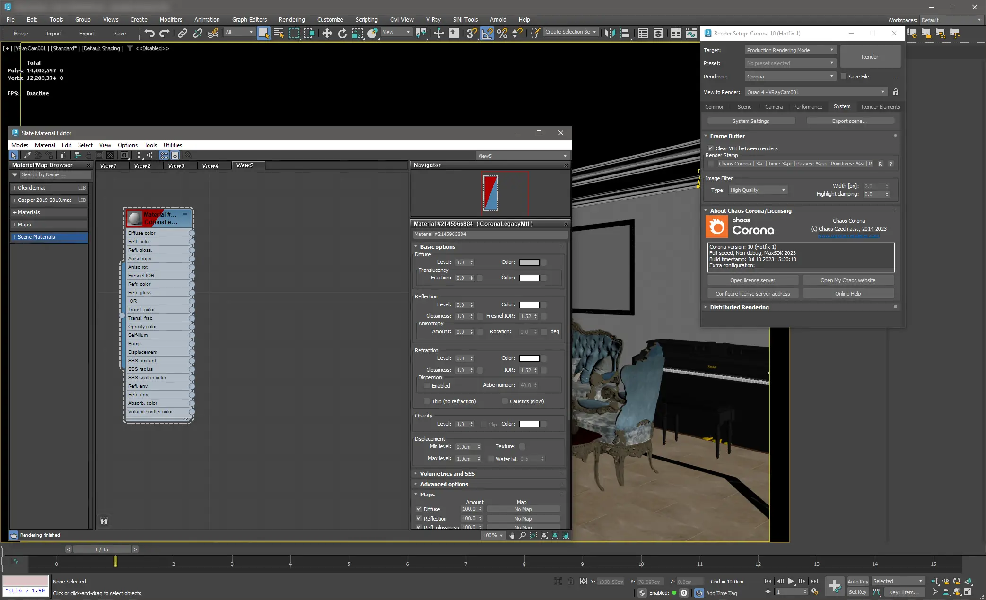This screenshot has width=986, height=600.
Task: Click the Mirror tool icon
Action: tap(610, 33)
